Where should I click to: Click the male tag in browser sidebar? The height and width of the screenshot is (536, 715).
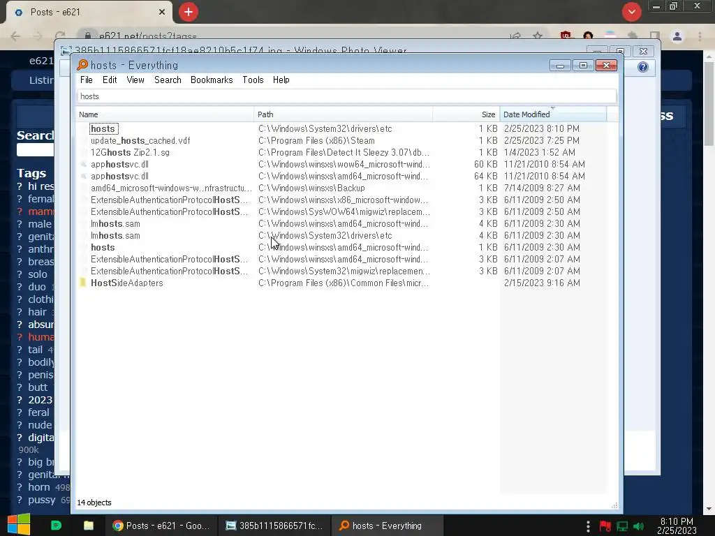pos(40,224)
